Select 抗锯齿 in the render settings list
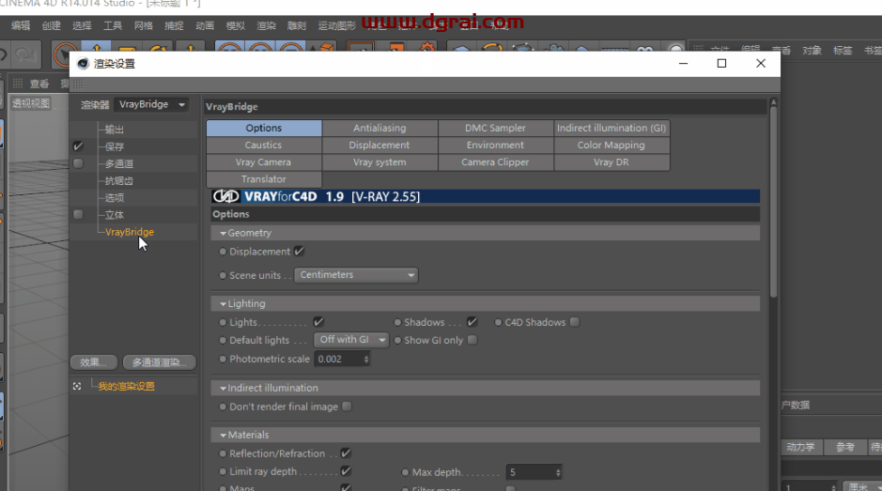This screenshot has height=491, width=882. pos(118,181)
